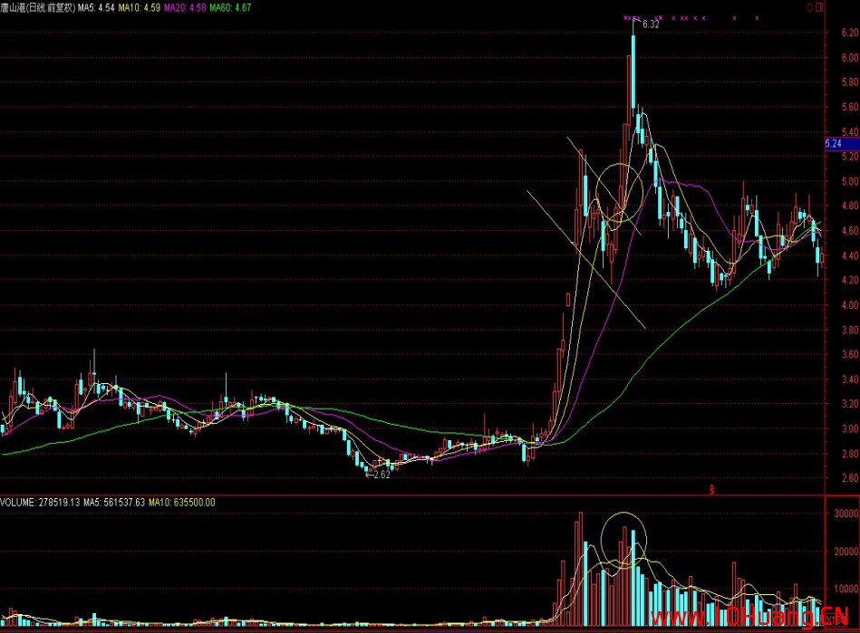Click the 5.80 price axis label
The width and height of the screenshot is (860, 634).
point(850,82)
